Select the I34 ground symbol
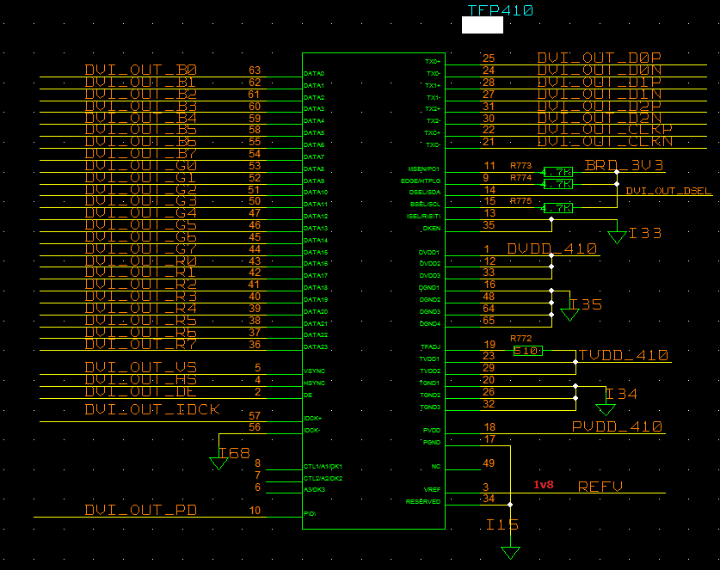 coord(607,404)
